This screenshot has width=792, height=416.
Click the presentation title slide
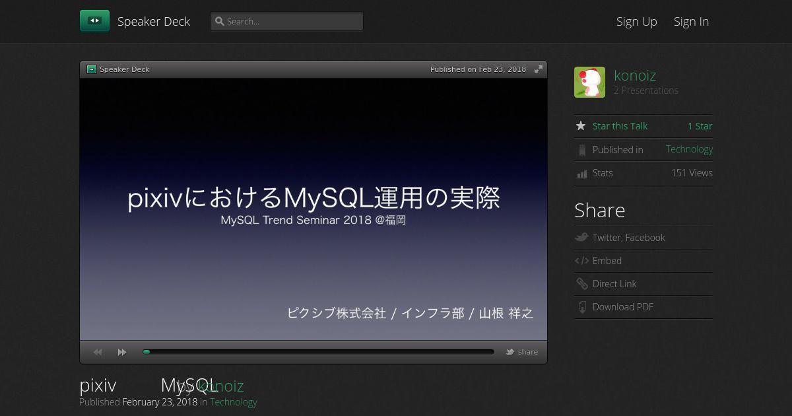pyautogui.click(x=313, y=209)
